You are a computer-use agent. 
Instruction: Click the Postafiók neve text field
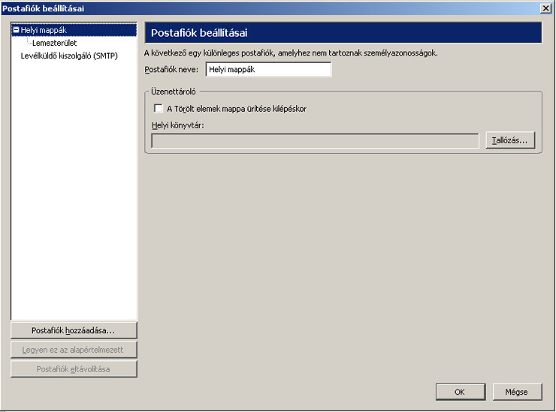(268, 70)
